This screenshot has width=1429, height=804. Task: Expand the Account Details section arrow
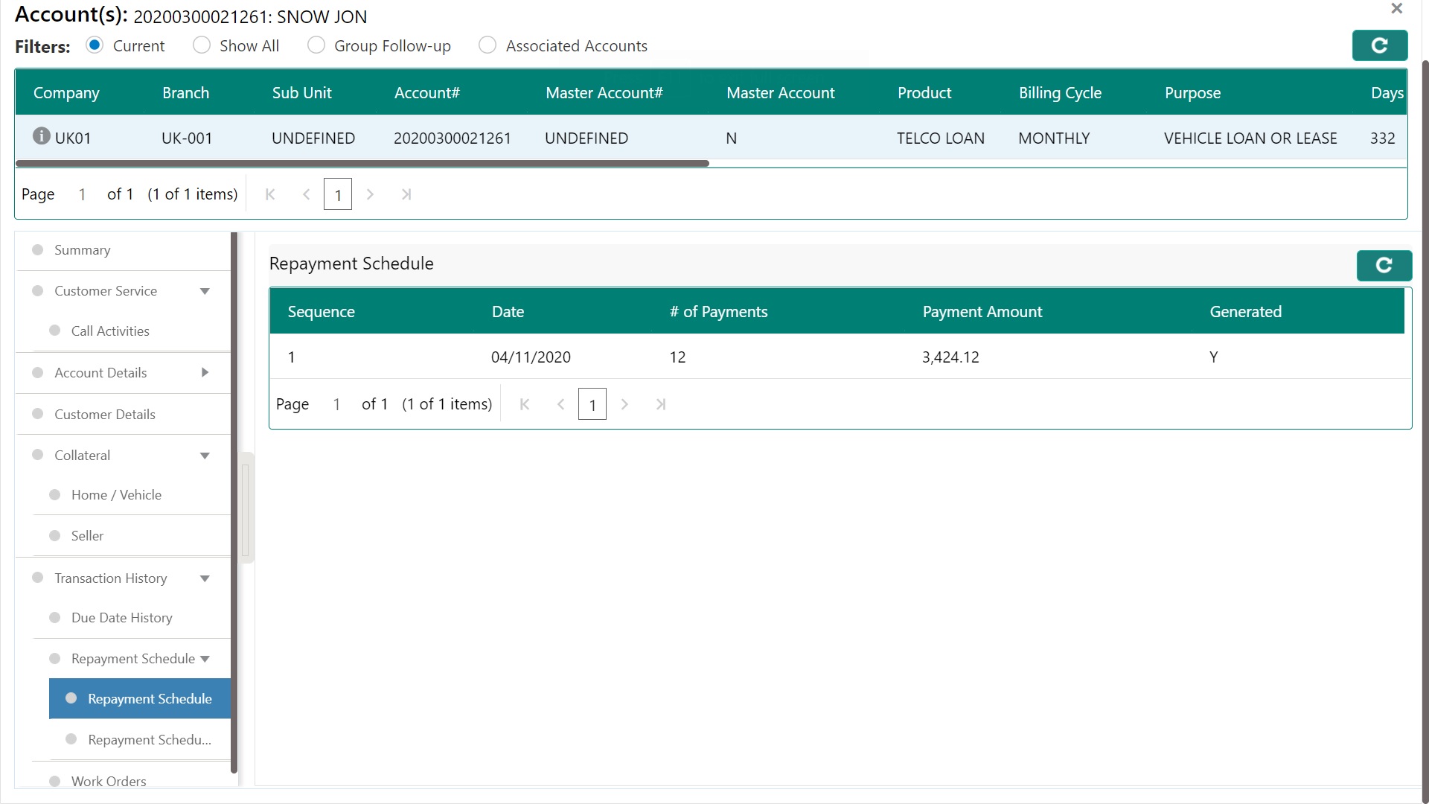(205, 372)
